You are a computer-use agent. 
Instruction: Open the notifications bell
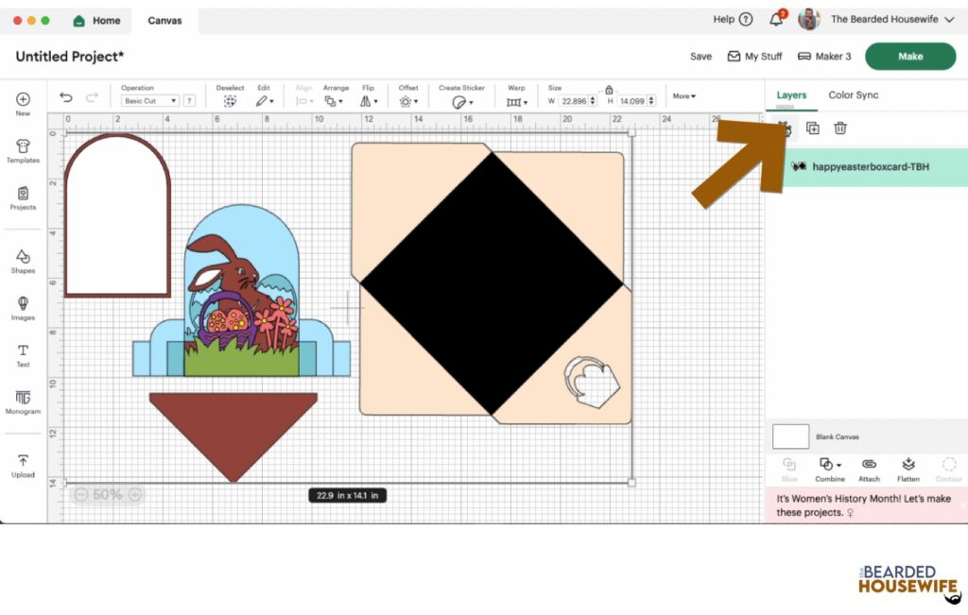point(776,19)
